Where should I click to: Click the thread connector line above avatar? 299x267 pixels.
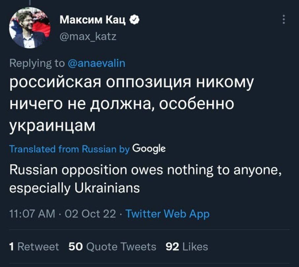[x=30, y=2]
